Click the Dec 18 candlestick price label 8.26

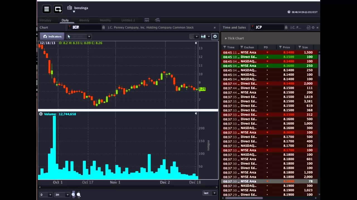pyautogui.click(x=202, y=89)
